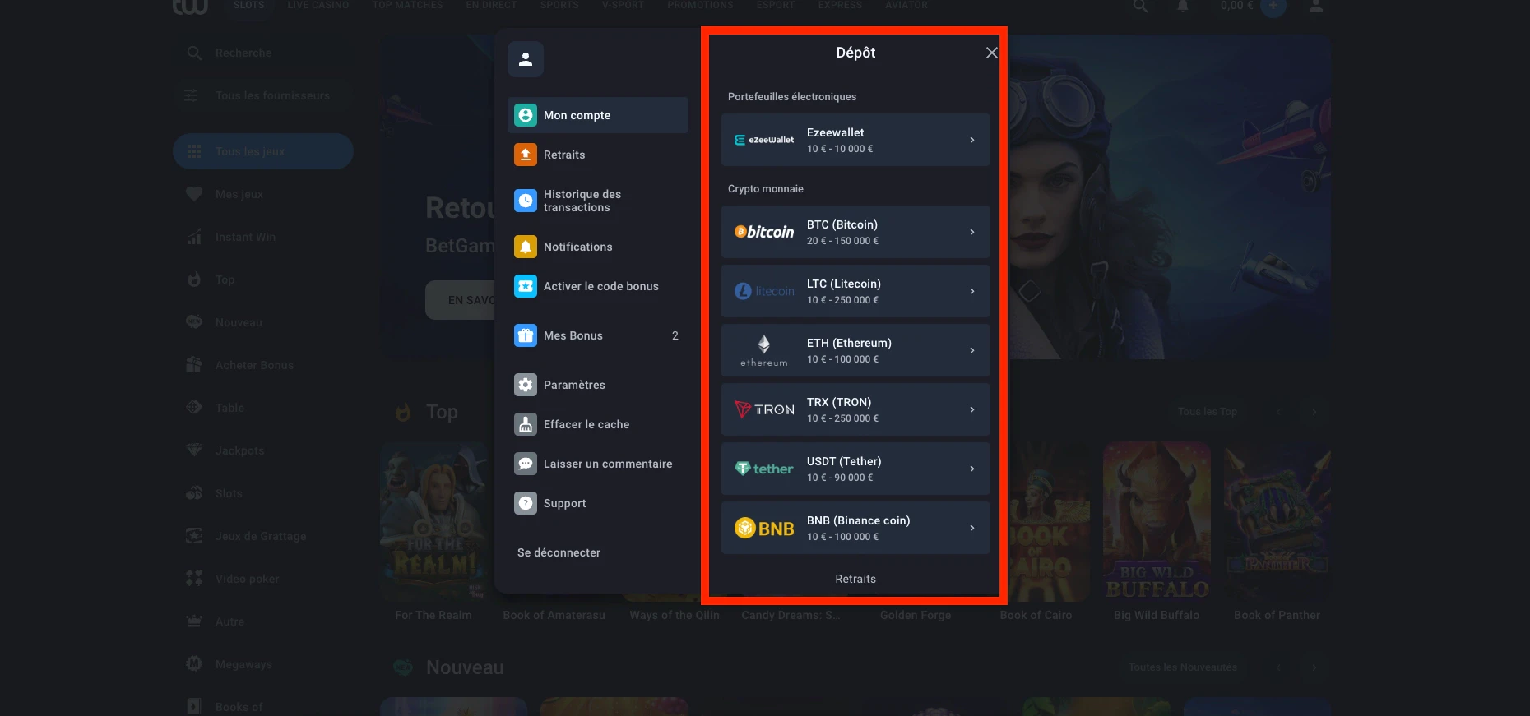Click Toutes les Nouveautés link
The width and height of the screenshot is (1530, 716).
pyautogui.click(x=1183, y=667)
